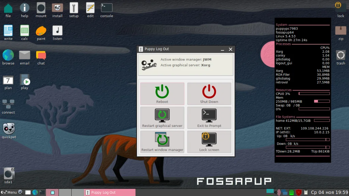Open the zip archiver
Viewport: 349px width, 196px height.
pyautogui.click(x=340, y=31)
